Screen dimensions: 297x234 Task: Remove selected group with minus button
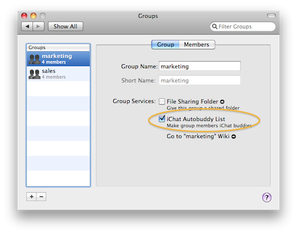(x=42, y=196)
